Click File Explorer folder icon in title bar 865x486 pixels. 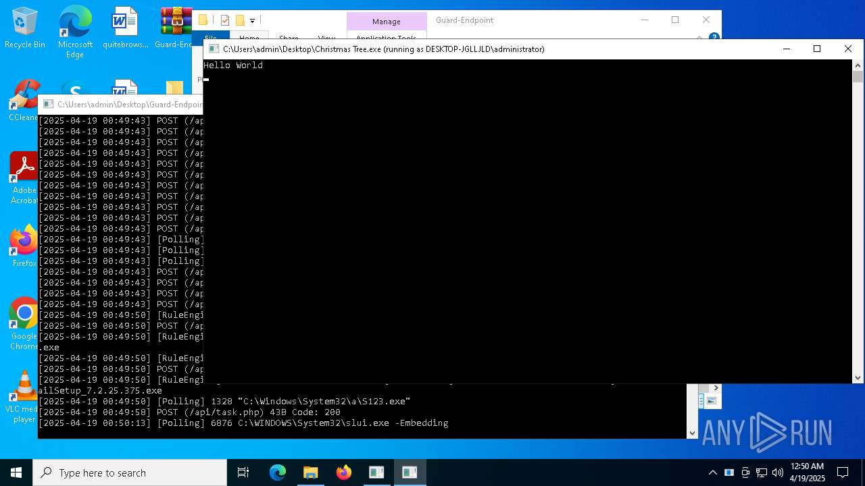(203, 20)
